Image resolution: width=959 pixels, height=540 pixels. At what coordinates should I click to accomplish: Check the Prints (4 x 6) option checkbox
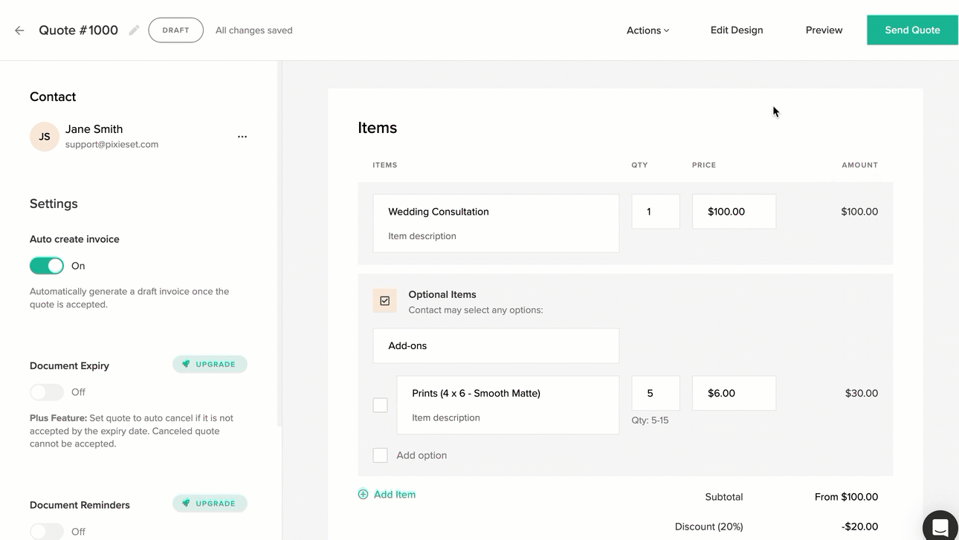[380, 405]
